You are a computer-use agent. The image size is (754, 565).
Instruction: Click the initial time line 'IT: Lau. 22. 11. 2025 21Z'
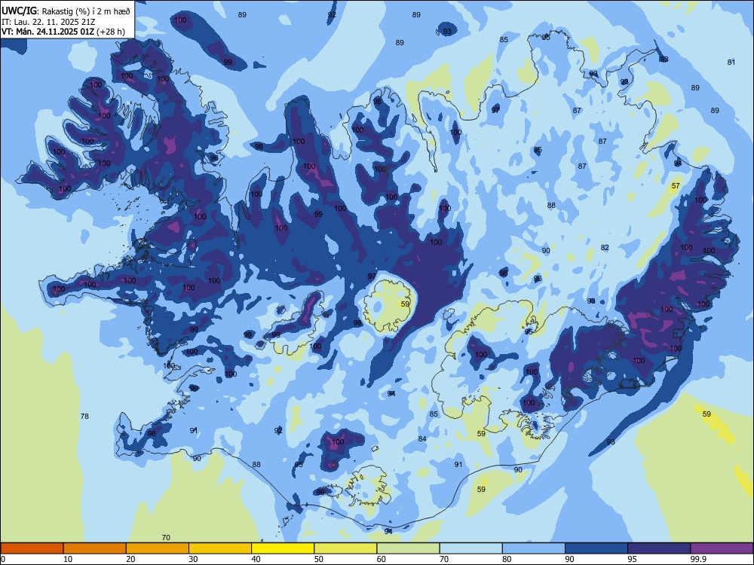(48, 22)
